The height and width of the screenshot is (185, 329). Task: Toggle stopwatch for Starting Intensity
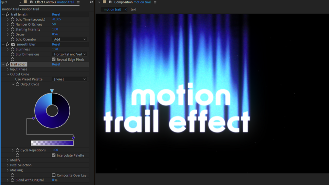coord(12,29)
